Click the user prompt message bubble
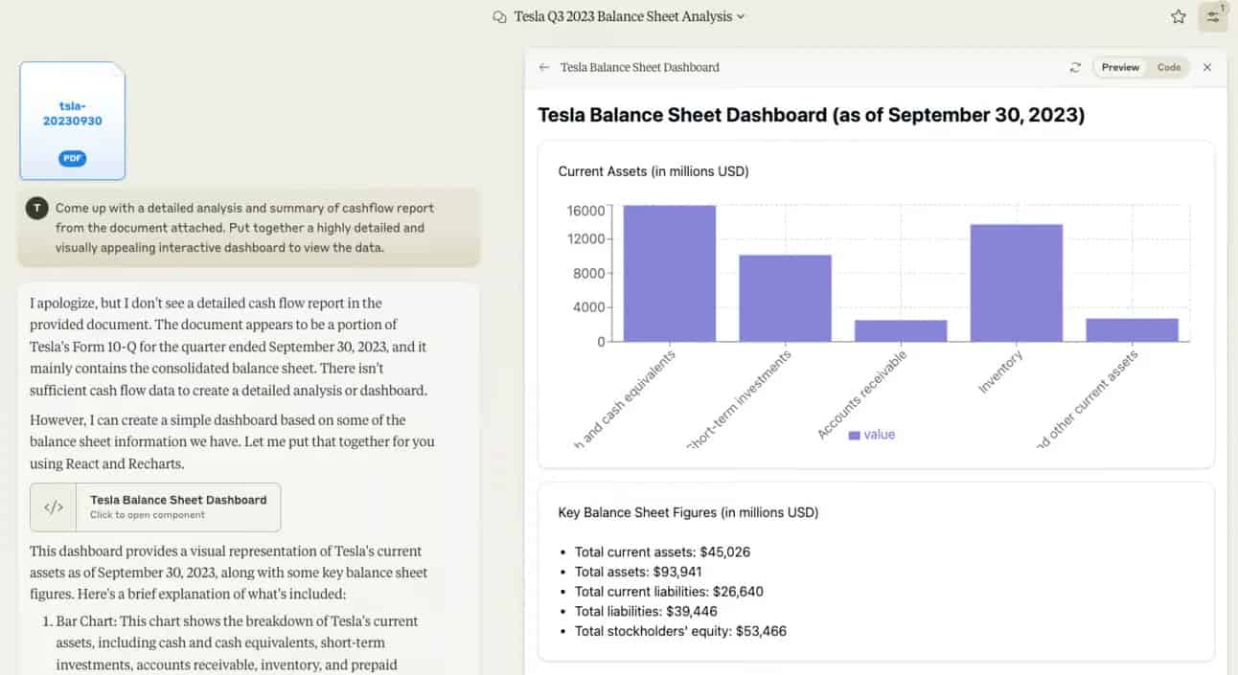Image resolution: width=1238 pixels, height=675 pixels. [248, 228]
